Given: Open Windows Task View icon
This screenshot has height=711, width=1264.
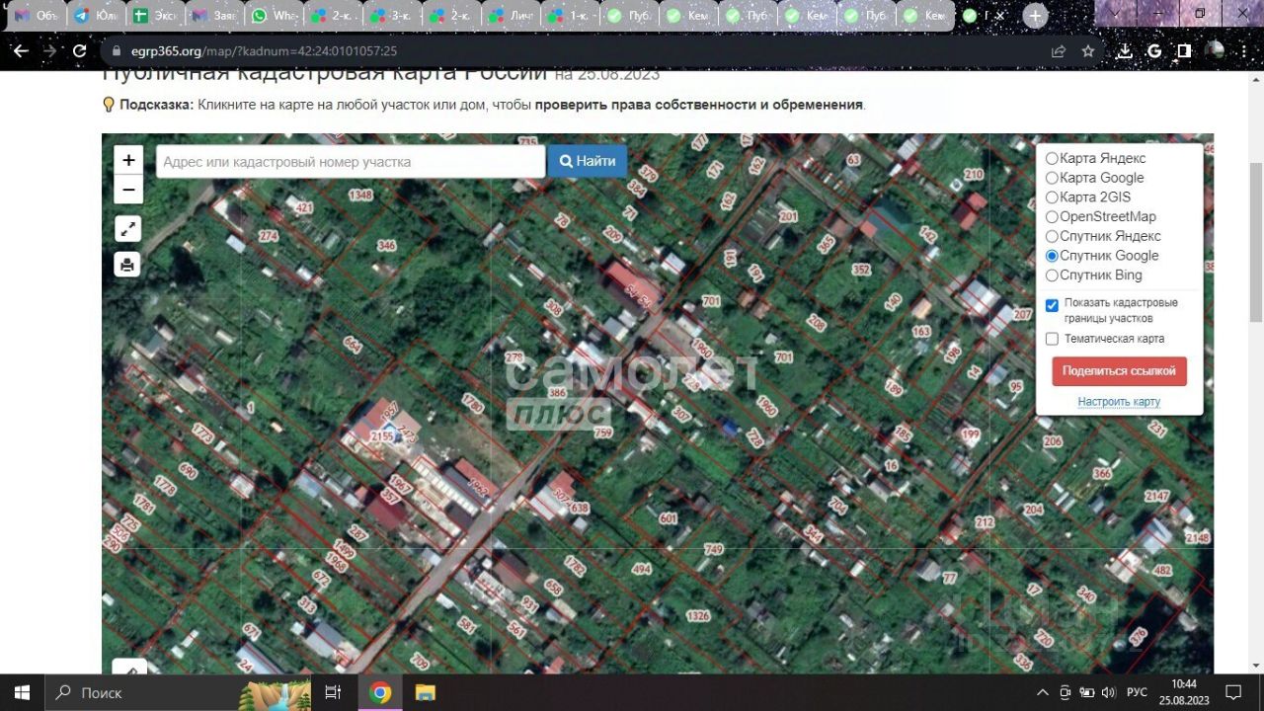Looking at the screenshot, I should 333,692.
